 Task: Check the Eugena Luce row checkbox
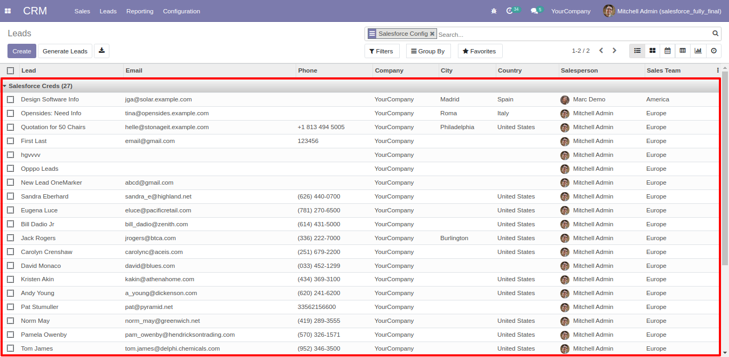[11, 210]
